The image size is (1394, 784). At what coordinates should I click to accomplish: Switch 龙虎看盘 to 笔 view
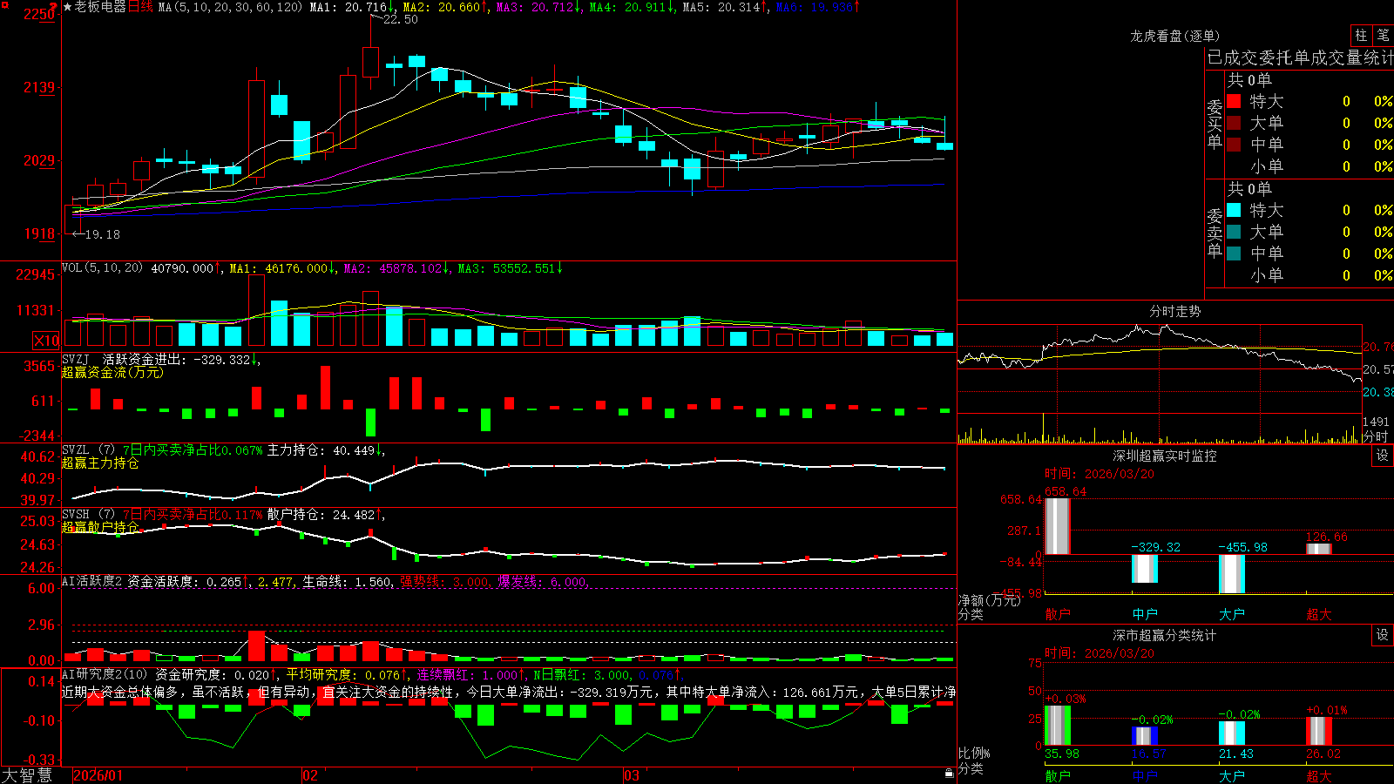[x=1383, y=35]
